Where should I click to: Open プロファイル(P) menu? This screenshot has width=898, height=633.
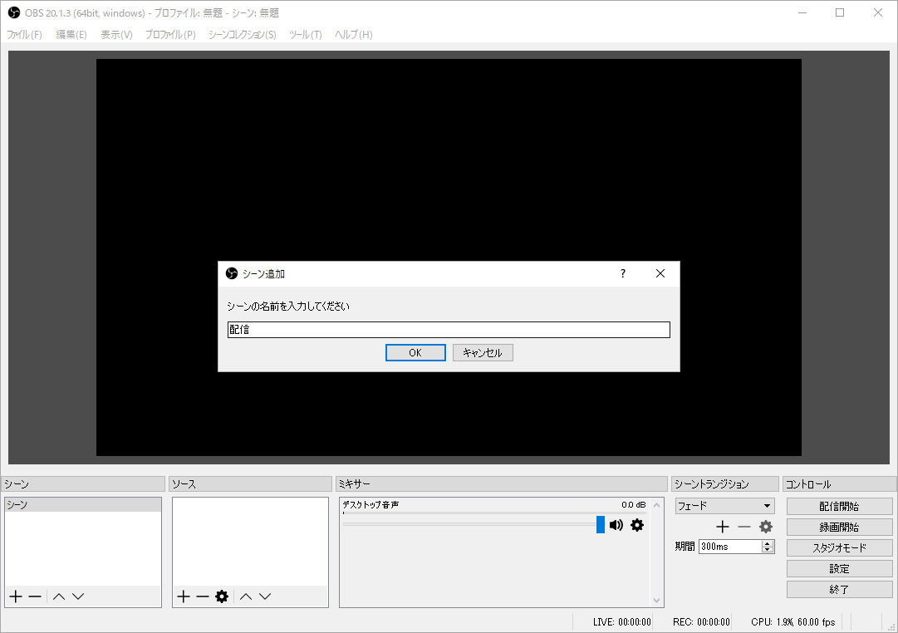click(x=170, y=34)
